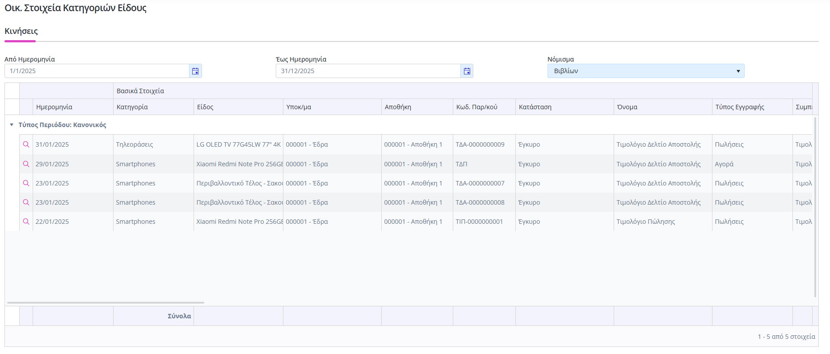Open magnifier for row ΤΔΑ-0000000008
Image resolution: width=830 pixels, height=354 pixels.
pyautogui.click(x=26, y=202)
